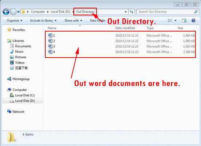Click the Local Disk (C:) drive icon
The height and width of the screenshot is (146, 201).
point(12,95)
